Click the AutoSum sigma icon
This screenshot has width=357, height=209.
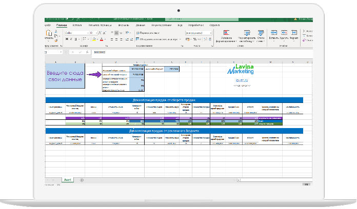pyautogui.click(x=304, y=31)
